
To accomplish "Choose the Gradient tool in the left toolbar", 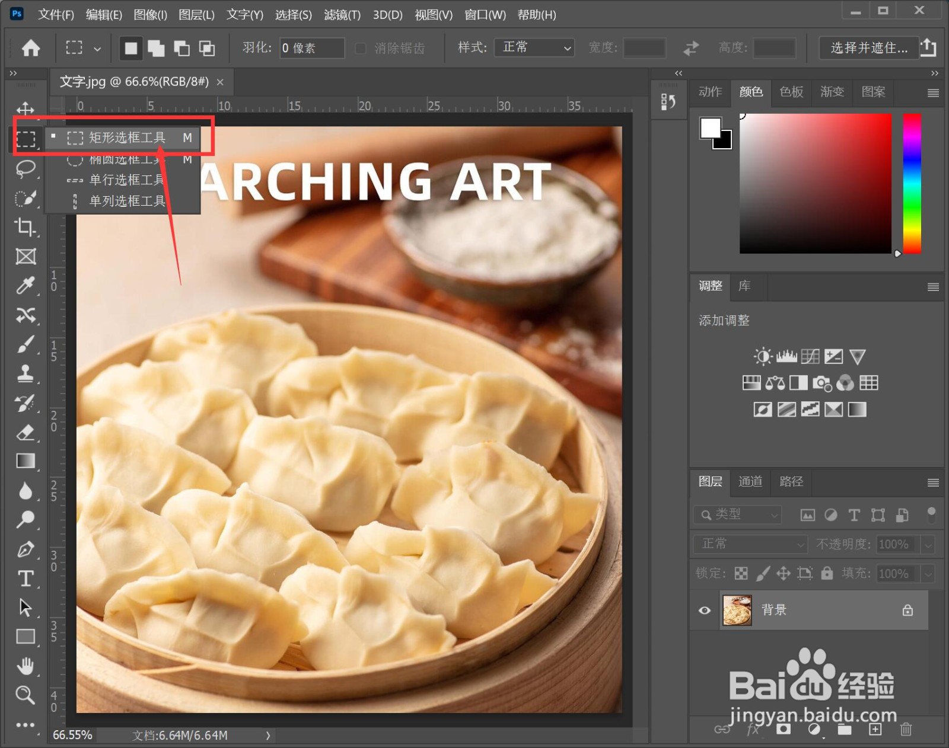I will tap(25, 461).
